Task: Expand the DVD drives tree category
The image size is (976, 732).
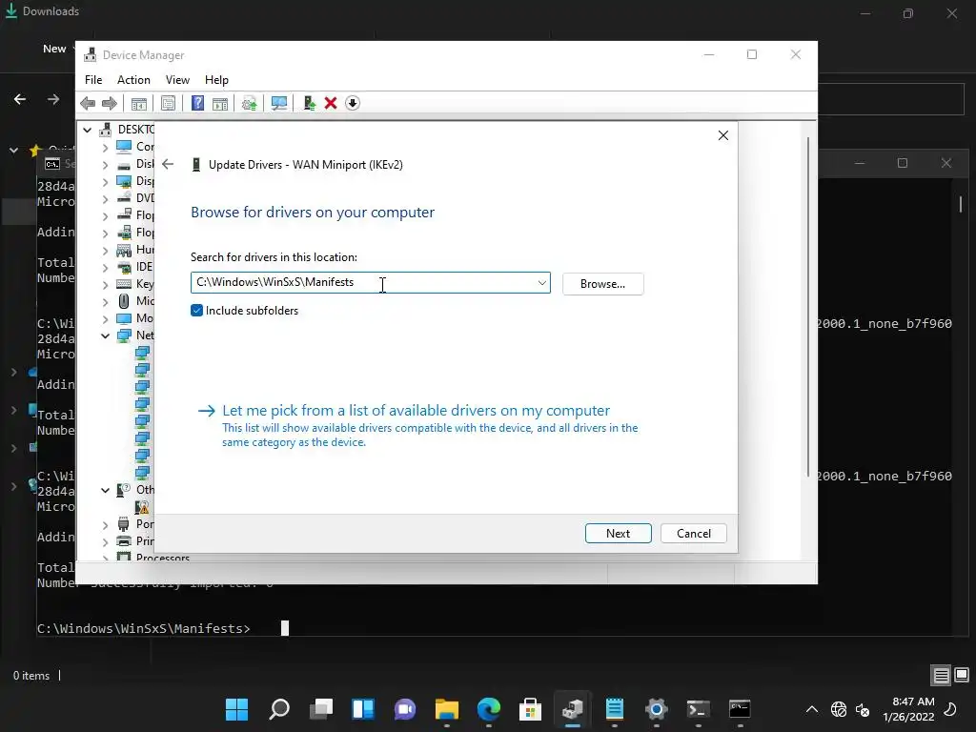Action: click(x=105, y=198)
